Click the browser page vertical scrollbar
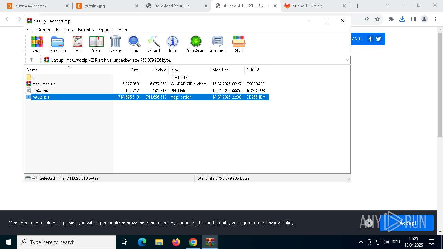This screenshot has height=249, width=443. [x=440, y=85]
